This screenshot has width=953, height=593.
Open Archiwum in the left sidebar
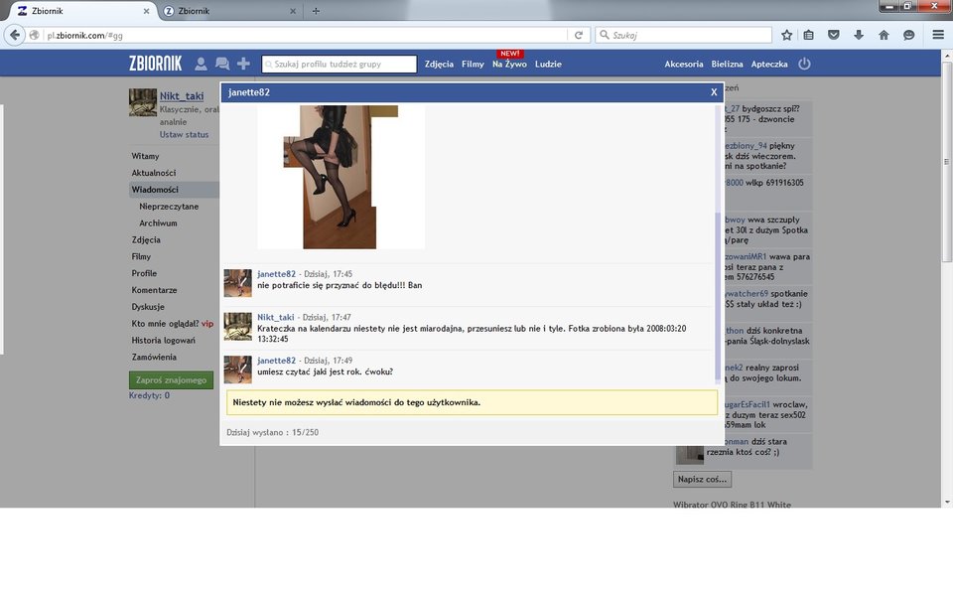click(158, 223)
